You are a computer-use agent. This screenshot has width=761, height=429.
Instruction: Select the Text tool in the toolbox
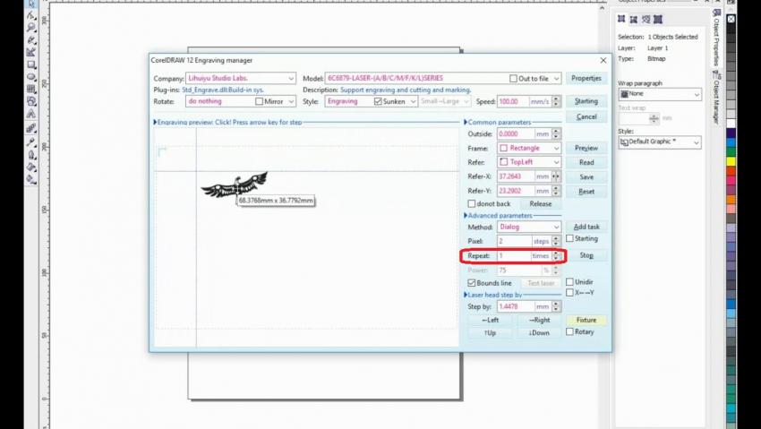click(x=31, y=114)
